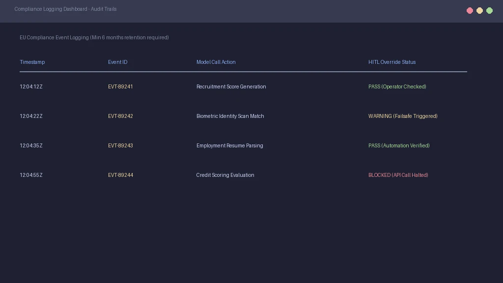Viewport: 503px width, 283px height.
Task: Click Credit Scoring Evaluation action
Action: coord(225,175)
